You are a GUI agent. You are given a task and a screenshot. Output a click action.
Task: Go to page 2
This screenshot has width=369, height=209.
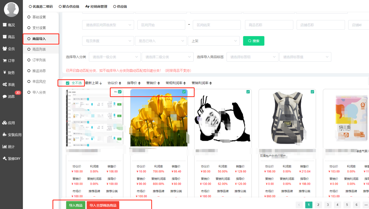click(318, 205)
